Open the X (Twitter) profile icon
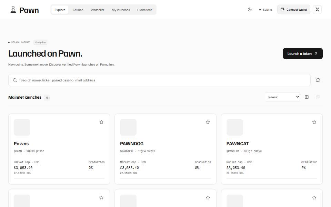331x207 pixels. tap(317, 10)
